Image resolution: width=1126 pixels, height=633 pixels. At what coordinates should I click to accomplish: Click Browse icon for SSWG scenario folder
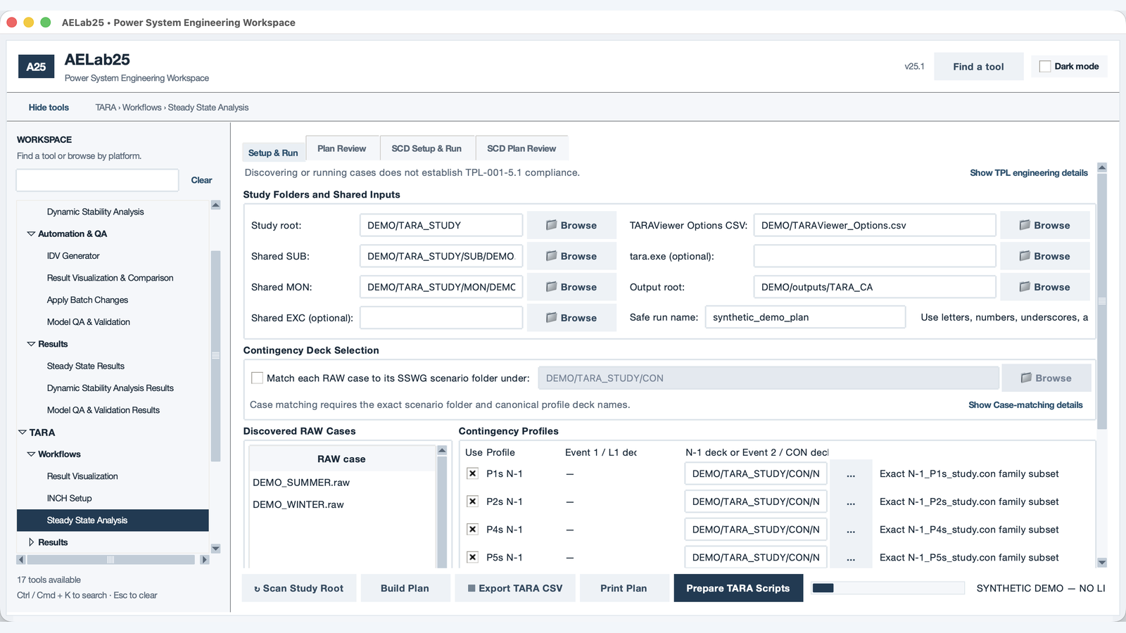coord(1027,378)
